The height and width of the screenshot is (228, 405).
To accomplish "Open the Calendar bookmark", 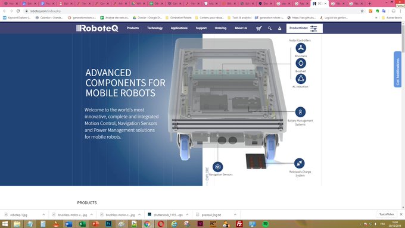I will pyautogui.click(x=49, y=18).
